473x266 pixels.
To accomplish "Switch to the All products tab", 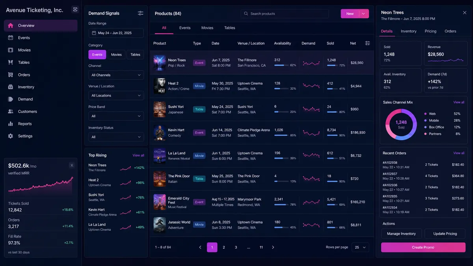I will [164, 28].
